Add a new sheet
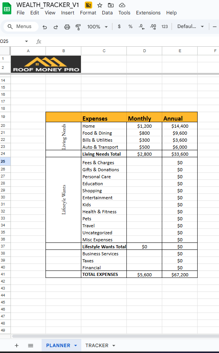219x353 pixels. [16, 345]
